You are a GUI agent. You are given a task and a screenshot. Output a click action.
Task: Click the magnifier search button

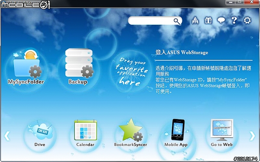click(177, 21)
